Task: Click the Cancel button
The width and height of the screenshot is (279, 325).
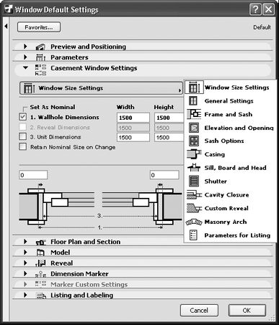Action: [x=199, y=311]
